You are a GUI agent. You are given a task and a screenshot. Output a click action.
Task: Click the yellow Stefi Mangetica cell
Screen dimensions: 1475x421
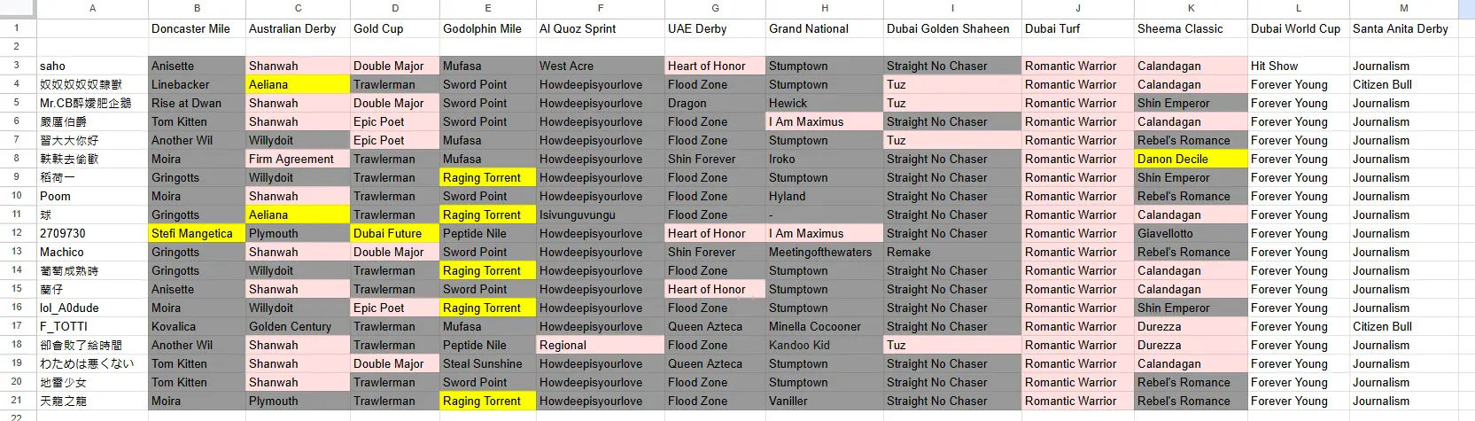(x=197, y=233)
